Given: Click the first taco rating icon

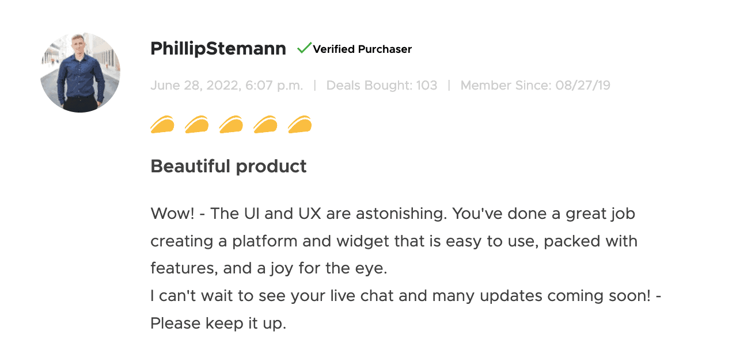Looking at the screenshot, I should pos(162,125).
